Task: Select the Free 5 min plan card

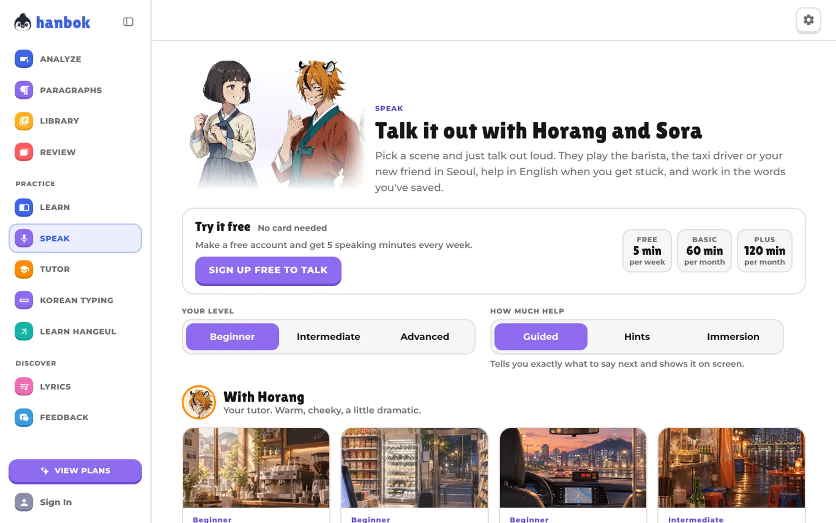Action: tap(647, 251)
